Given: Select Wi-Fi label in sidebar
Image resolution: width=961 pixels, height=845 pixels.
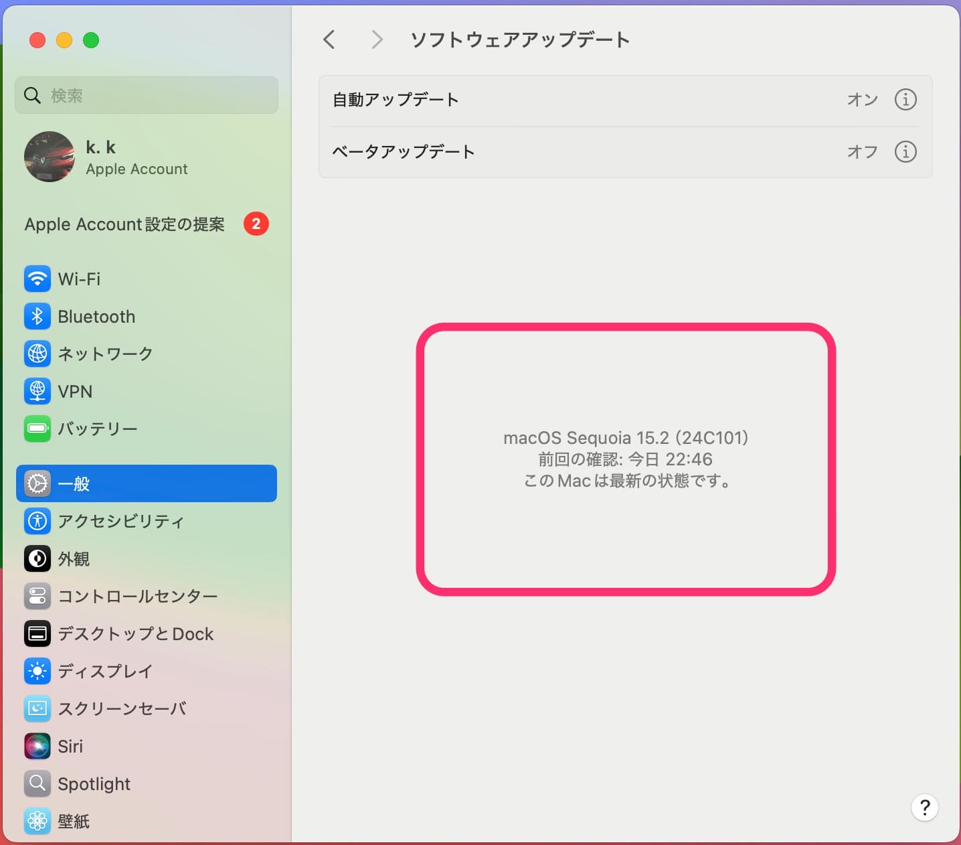Looking at the screenshot, I should click(x=79, y=279).
